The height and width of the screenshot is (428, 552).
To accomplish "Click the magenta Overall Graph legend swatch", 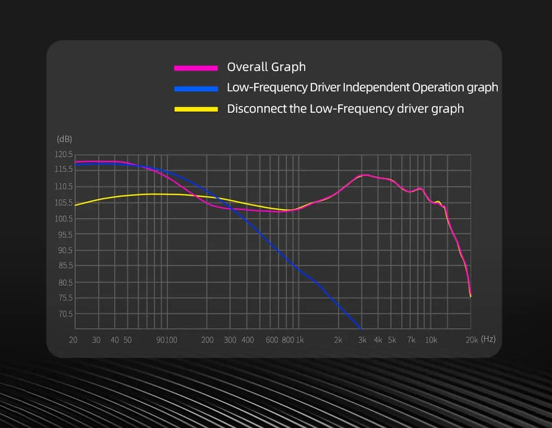I will click(x=196, y=67).
